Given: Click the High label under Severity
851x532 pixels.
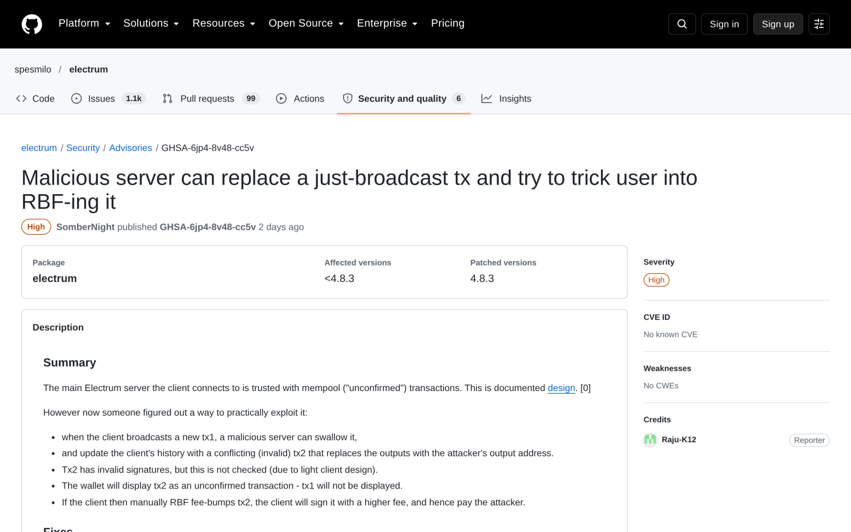Looking at the screenshot, I should pyautogui.click(x=656, y=280).
